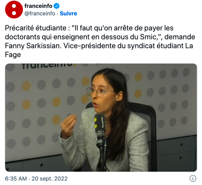Follow the account via Suivre
202x185 pixels.
[68, 13]
